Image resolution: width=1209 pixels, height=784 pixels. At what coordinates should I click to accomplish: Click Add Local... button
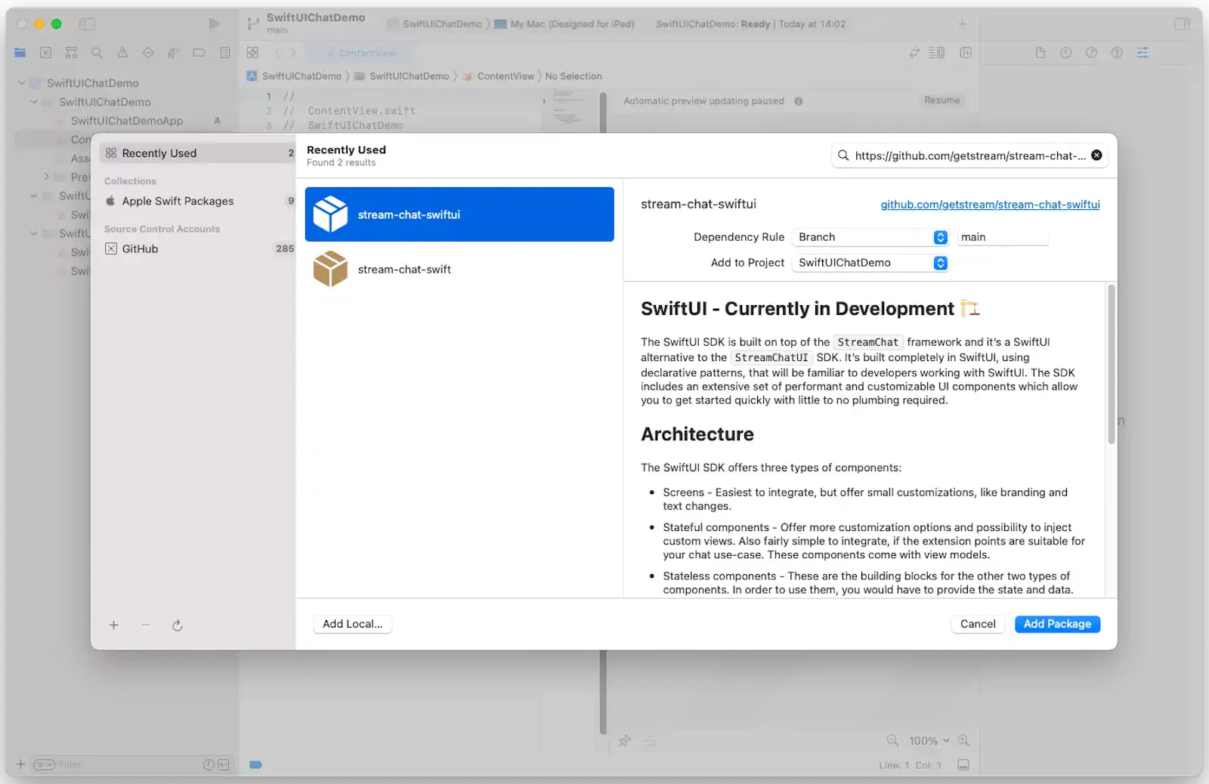coord(352,624)
